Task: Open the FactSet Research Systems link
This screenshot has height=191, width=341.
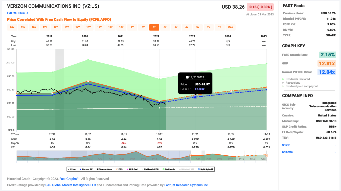Action: click(186, 185)
